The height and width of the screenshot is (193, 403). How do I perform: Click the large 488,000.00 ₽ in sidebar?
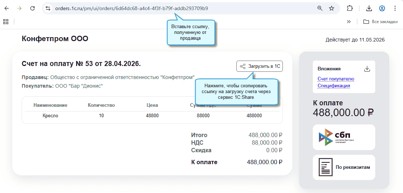click(x=343, y=113)
